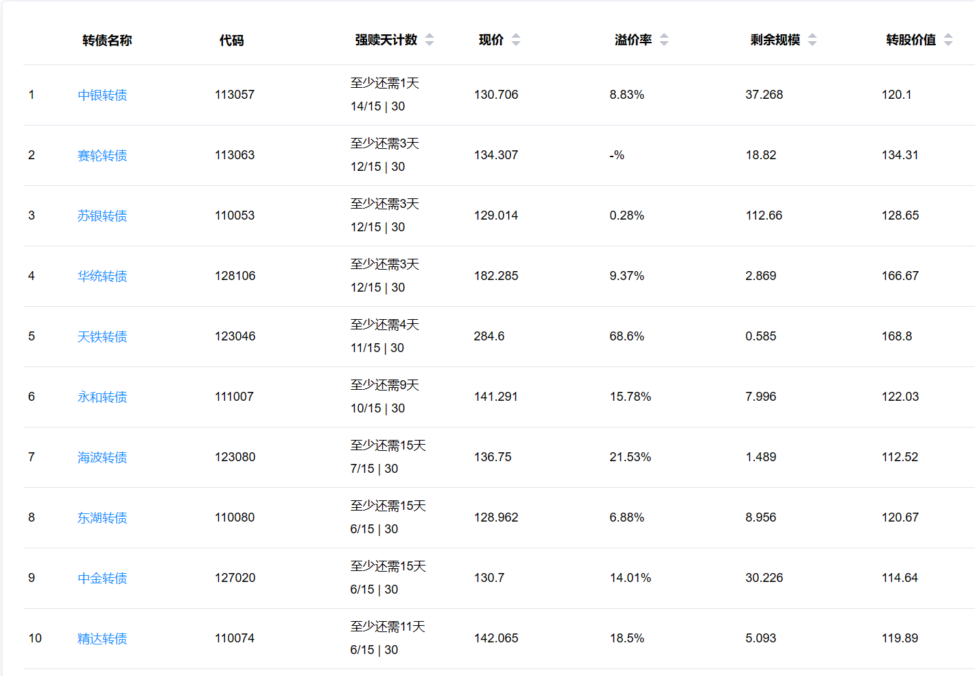Viewport: 975px width, 676px height.
Task: Open the 华统转债 link
Action: pyautogui.click(x=102, y=277)
